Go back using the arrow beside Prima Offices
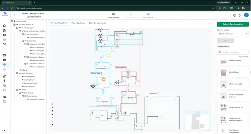Image resolution: width=251 pixels, height=134 pixels. point(14,15)
